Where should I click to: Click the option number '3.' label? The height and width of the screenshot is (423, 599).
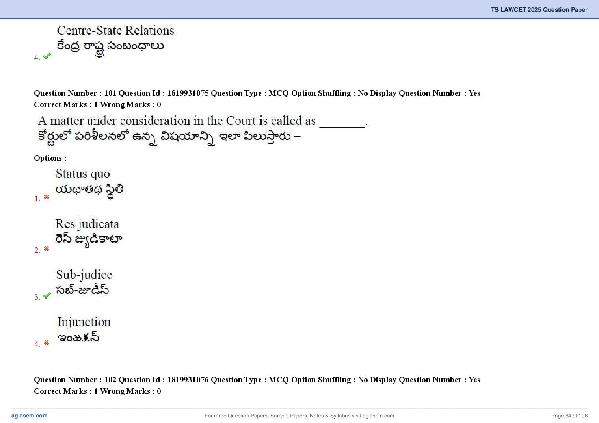[37, 297]
